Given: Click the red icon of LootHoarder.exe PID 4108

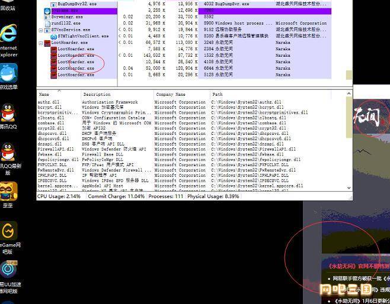Looking at the screenshot, I should point(54,62).
